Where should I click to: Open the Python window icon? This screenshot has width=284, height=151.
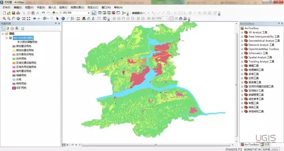coord(118,13)
